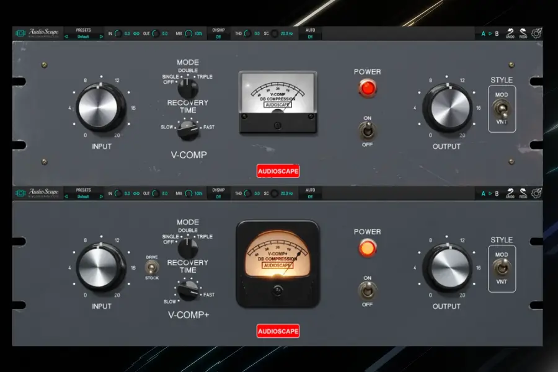Flip the MOD/VNT style switch on V-COMP
Image resolution: width=558 pixels, height=372 pixels.
(x=502, y=108)
